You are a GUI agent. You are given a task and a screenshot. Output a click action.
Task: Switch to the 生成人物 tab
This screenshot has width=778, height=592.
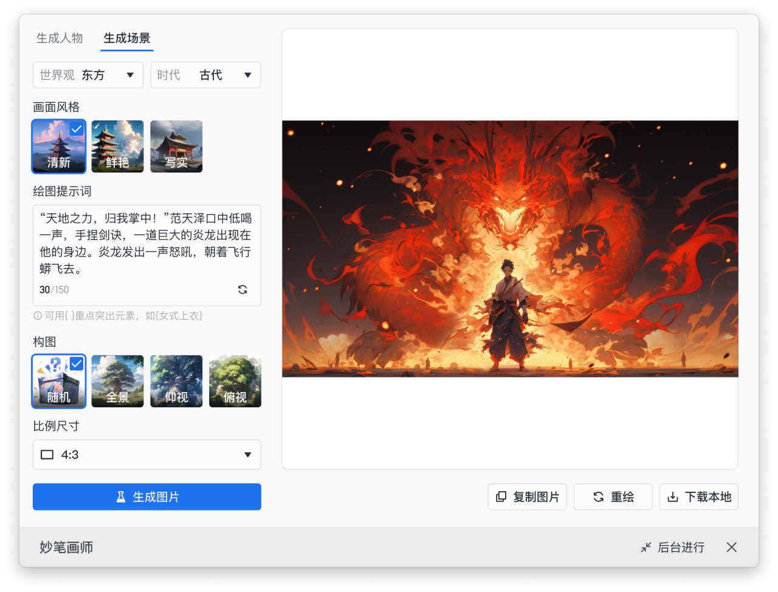[x=60, y=38]
